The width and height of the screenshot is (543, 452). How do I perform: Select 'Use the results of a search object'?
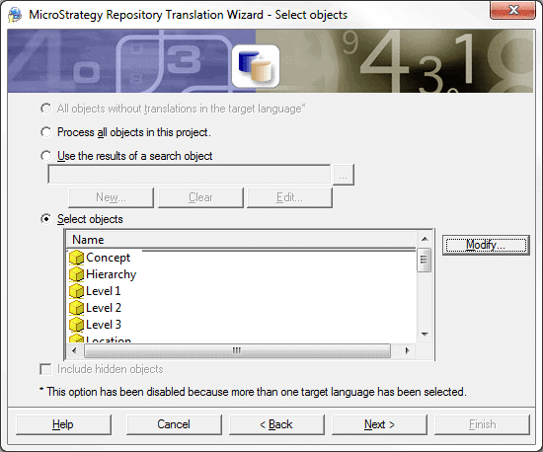pos(45,155)
